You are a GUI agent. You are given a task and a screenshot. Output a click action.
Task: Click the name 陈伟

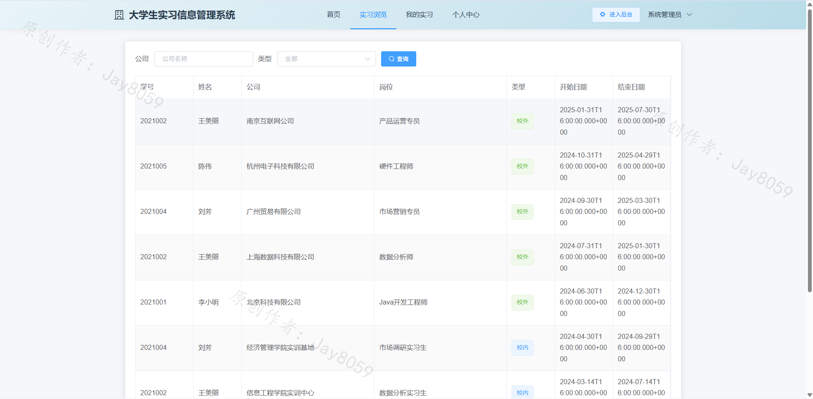[x=205, y=166]
